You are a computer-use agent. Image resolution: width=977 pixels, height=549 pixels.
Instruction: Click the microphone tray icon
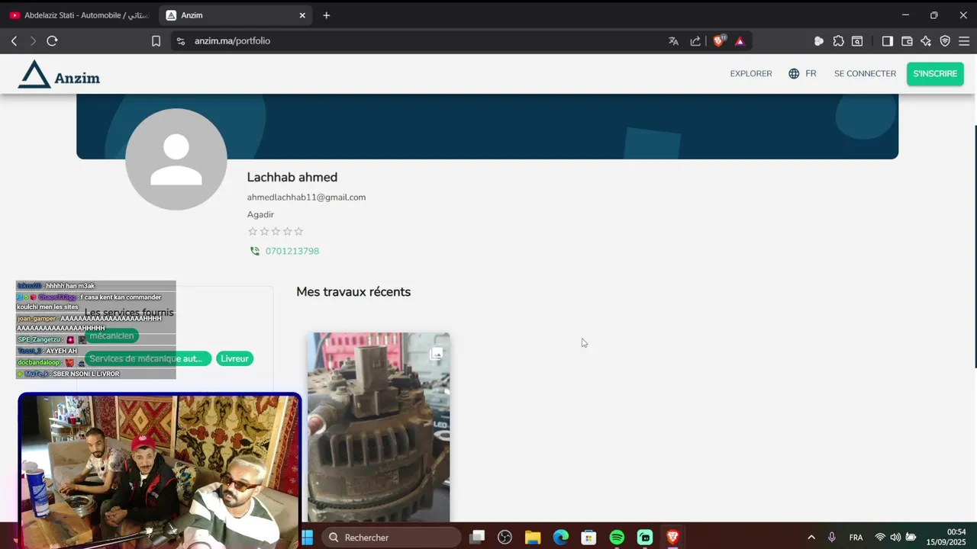point(832,538)
